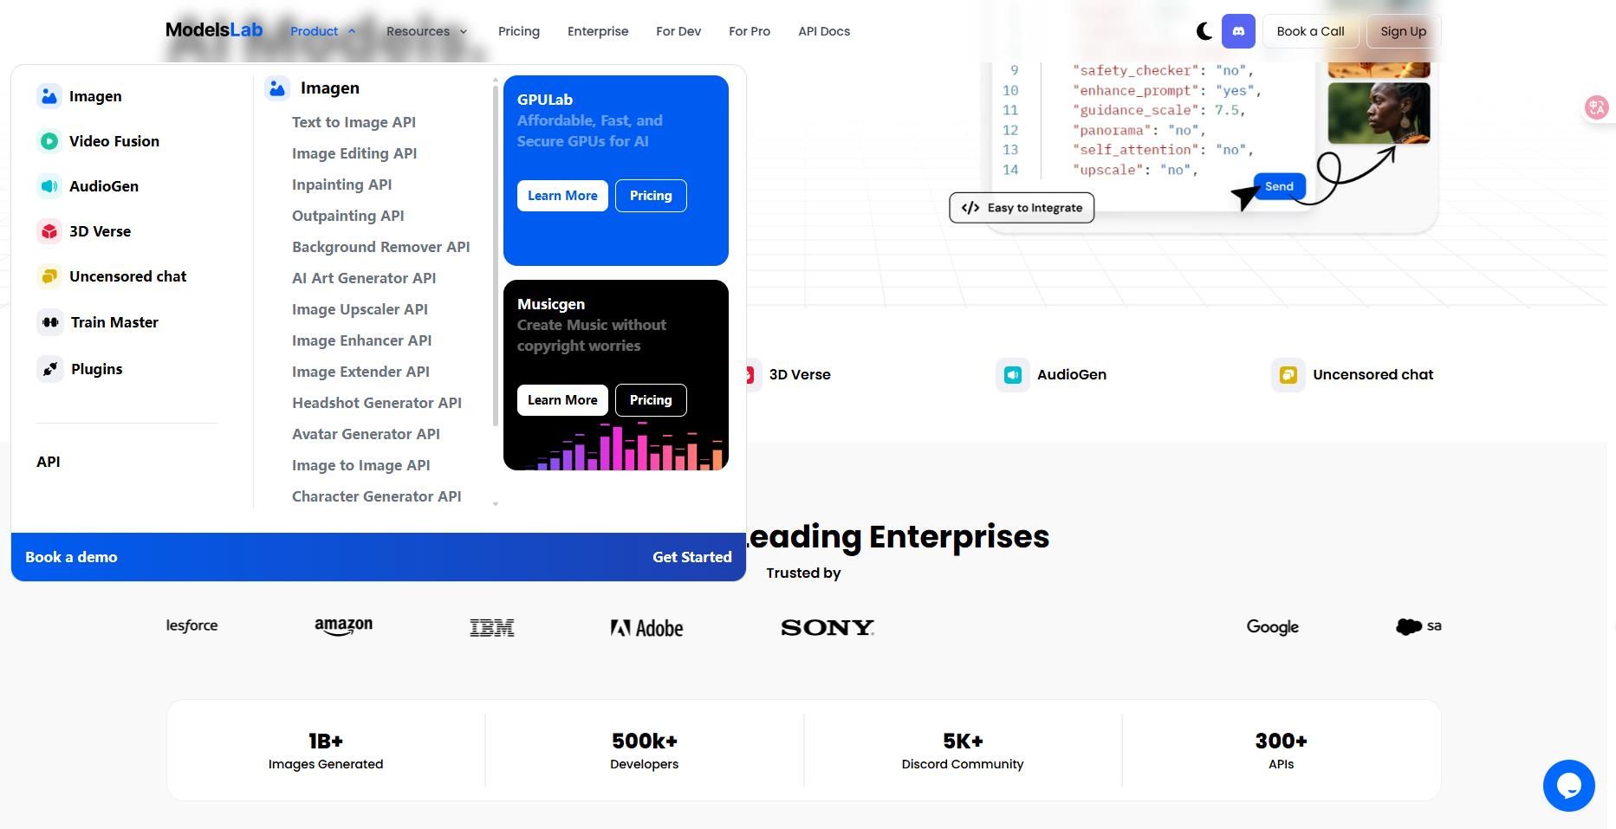Click the Plugins plug icon
The height and width of the screenshot is (829, 1616).
50,369
